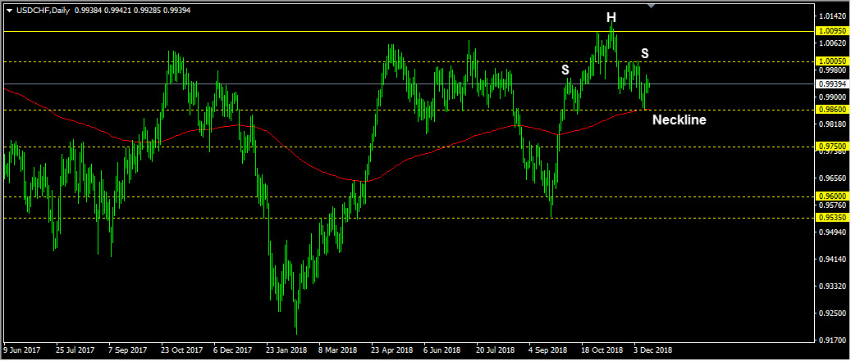Click the 0.91700 price scale value
The image size is (851, 361).
point(831,341)
